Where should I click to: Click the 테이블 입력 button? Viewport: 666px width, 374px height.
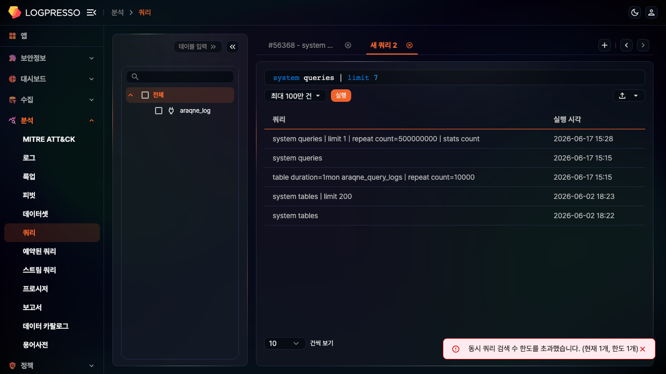198,47
